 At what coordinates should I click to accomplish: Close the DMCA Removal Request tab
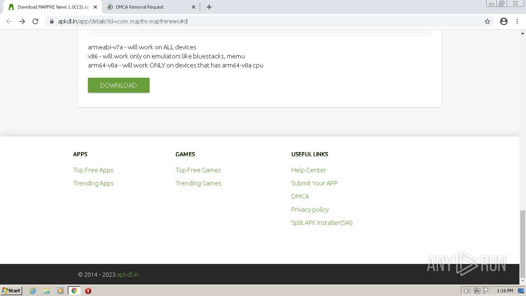click(x=194, y=7)
